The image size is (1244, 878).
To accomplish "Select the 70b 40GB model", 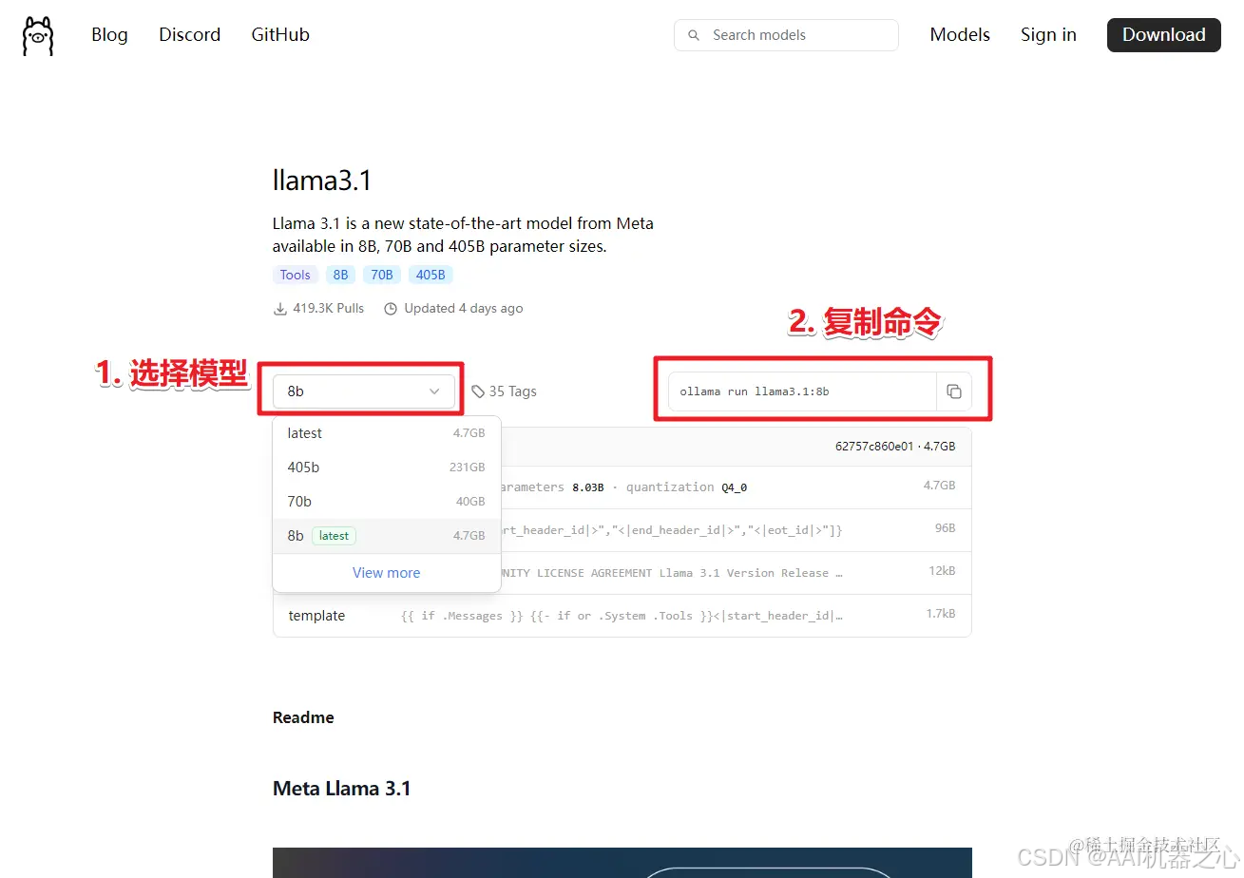I will click(386, 502).
